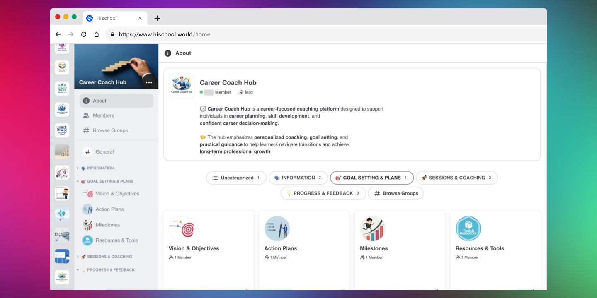The width and height of the screenshot is (597, 298).
Task: Select the PROGRESS & FEEDBACK category pill
Action: coord(323,193)
